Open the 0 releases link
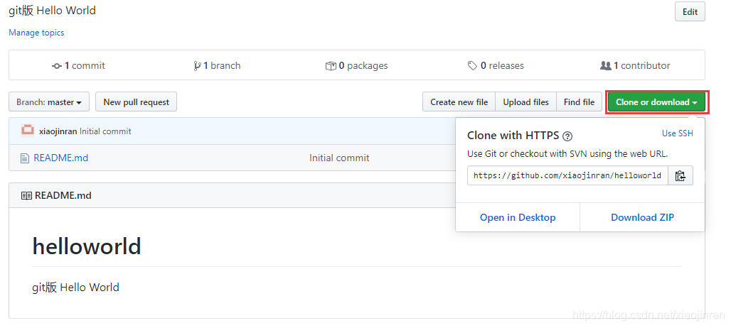 pyautogui.click(x=496, y=65)
